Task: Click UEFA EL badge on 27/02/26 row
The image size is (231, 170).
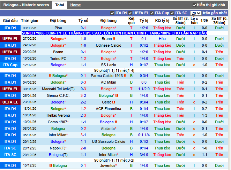Action: 10,39
